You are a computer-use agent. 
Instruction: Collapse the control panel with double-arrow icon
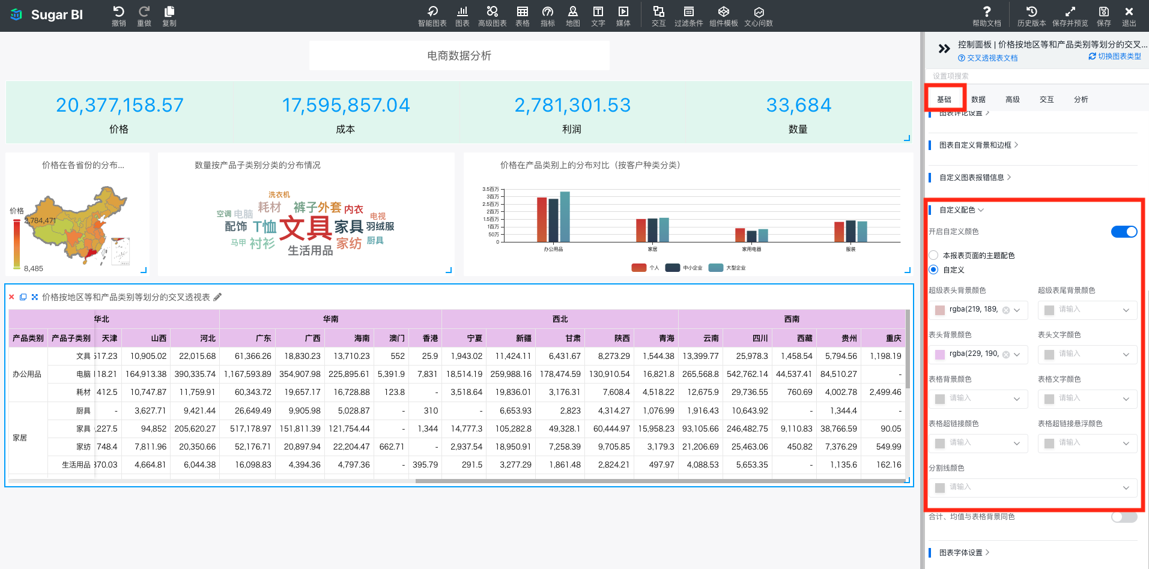click(x=944, y=49)
